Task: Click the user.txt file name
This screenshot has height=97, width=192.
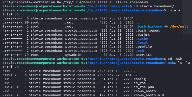Action: pos(144,55)
